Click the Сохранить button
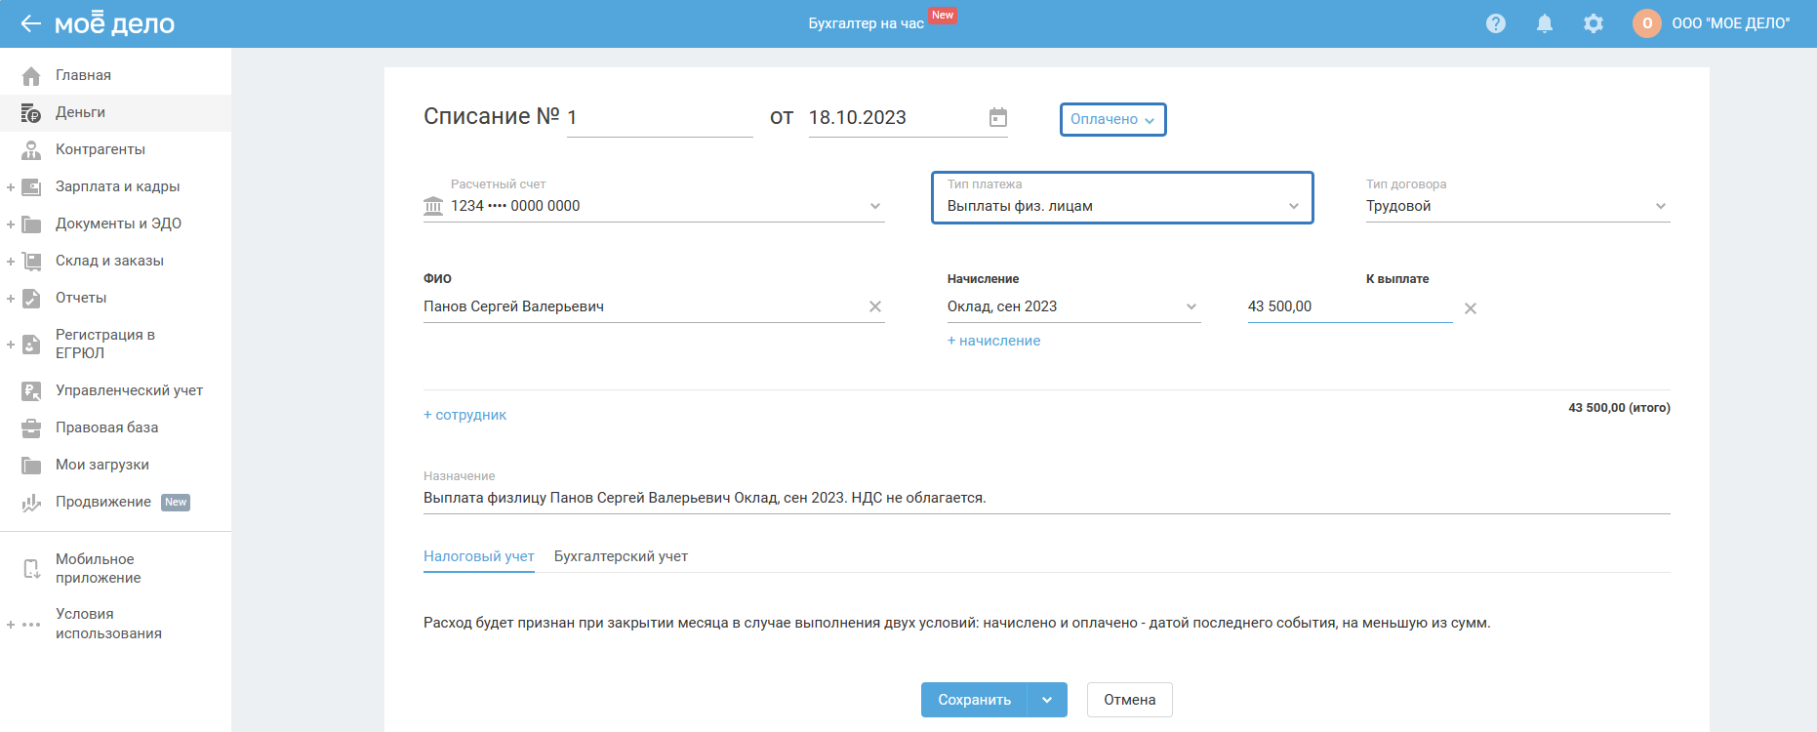 click(974, 700)
